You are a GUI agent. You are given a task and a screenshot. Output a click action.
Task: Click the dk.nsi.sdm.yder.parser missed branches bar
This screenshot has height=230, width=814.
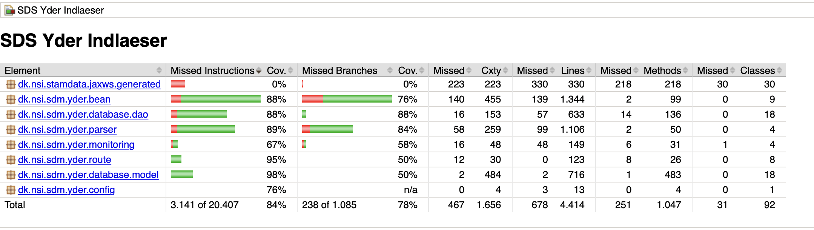point(327,129)
